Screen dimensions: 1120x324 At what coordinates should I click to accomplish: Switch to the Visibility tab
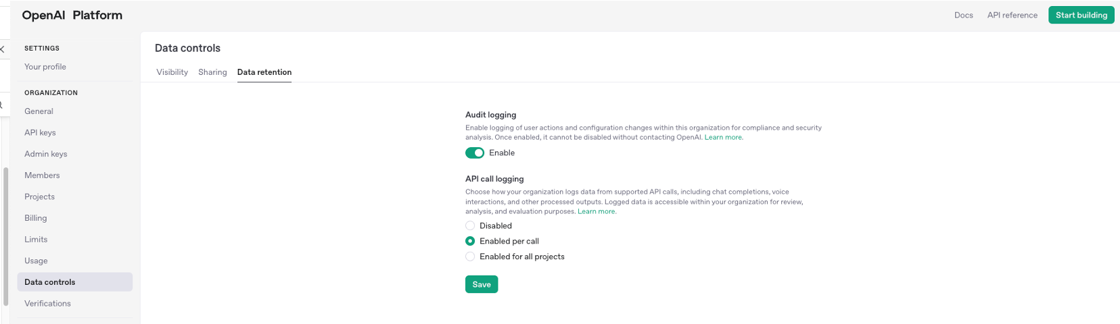coord(172,72)
